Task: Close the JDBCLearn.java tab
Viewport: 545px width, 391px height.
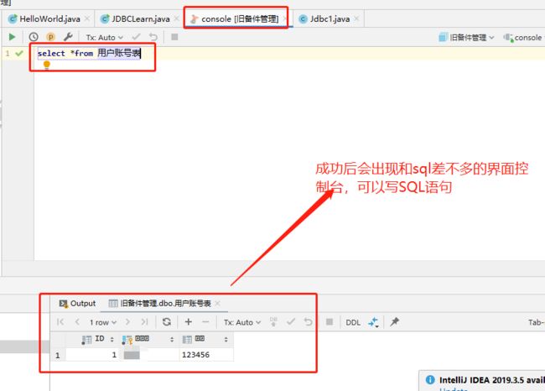Action: coord(177,18)
